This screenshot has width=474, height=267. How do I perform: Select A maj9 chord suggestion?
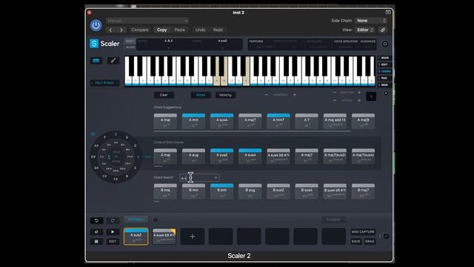pyautogui.click(x=363, y=122)
